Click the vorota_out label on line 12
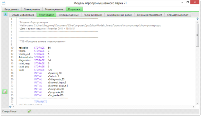Viewport: 201px width, 116px height. pyautogui.click(x=24, y=54)
